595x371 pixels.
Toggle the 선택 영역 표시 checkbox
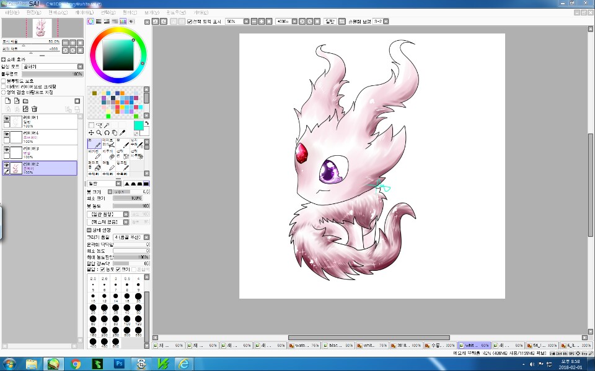point(190,21)
